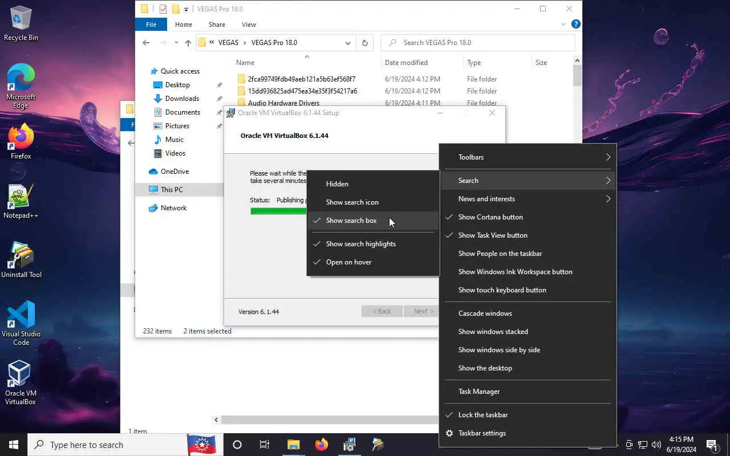Open Task View from the taskbar
Viewport: 730px width, 456px height.
tap(265, 445)
